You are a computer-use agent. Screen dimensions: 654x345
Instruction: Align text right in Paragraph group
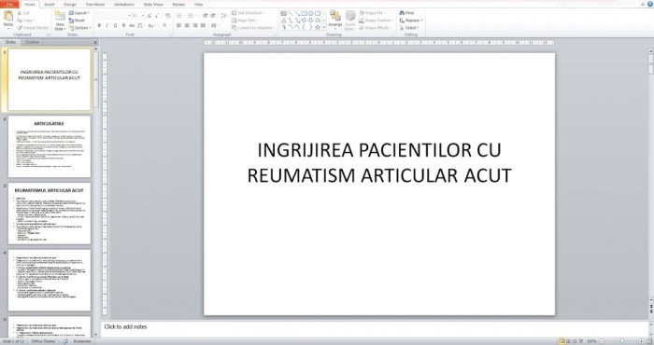tap(194, 25)
